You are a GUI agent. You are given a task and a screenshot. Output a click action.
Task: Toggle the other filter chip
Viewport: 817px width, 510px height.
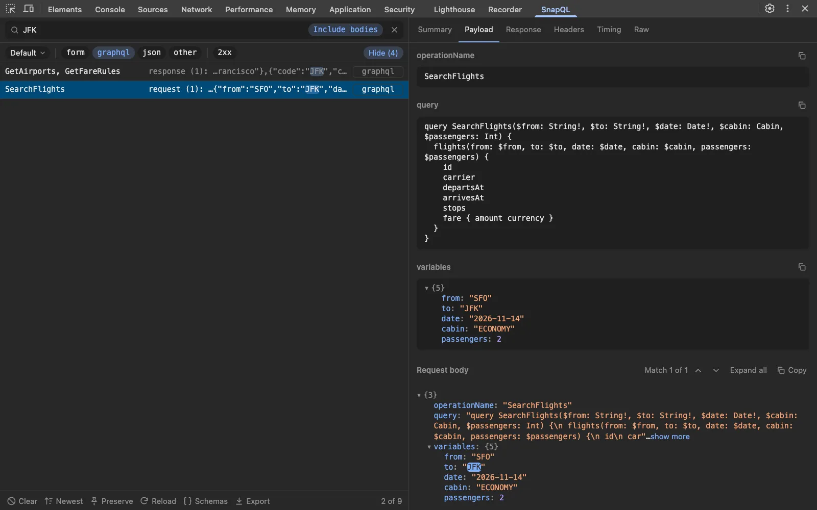click(x=185, y=53)
